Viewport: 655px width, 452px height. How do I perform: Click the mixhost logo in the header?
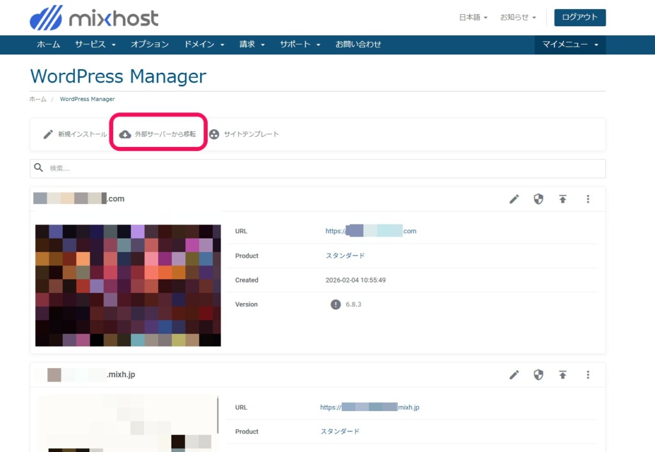click(x=94, y=17)
